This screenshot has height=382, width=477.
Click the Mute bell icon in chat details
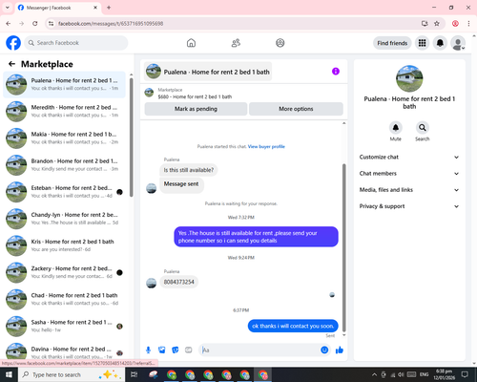pyautogui.click(x=396, y=128)
